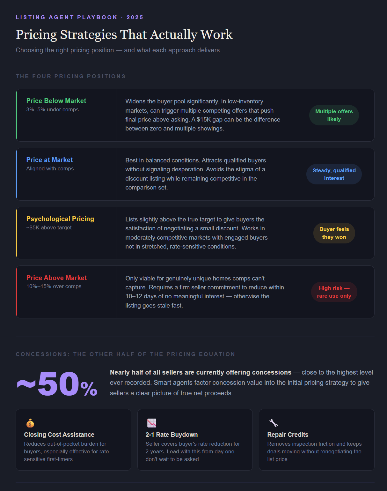387x491 pixels.
Task: Click the Multiple offers likely badge
Action: coord(334,115)
